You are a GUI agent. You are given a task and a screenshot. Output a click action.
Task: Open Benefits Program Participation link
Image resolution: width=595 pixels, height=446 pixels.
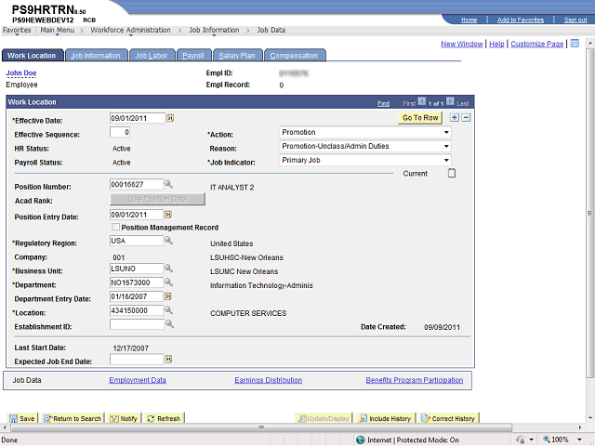(415, 380)
